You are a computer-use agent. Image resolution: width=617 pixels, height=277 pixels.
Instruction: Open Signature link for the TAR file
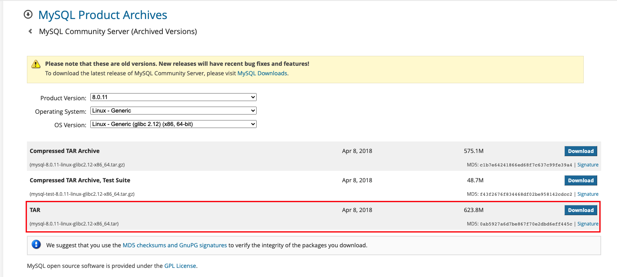[588, 224]
